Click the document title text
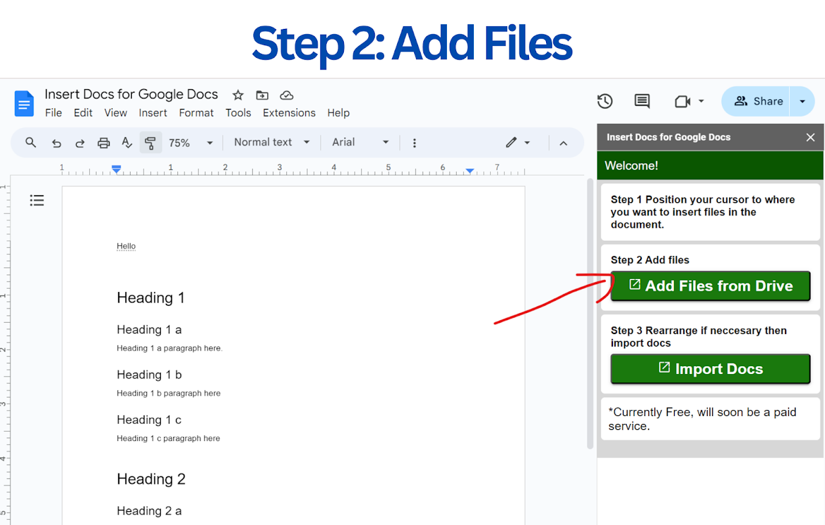 (131, 94)
